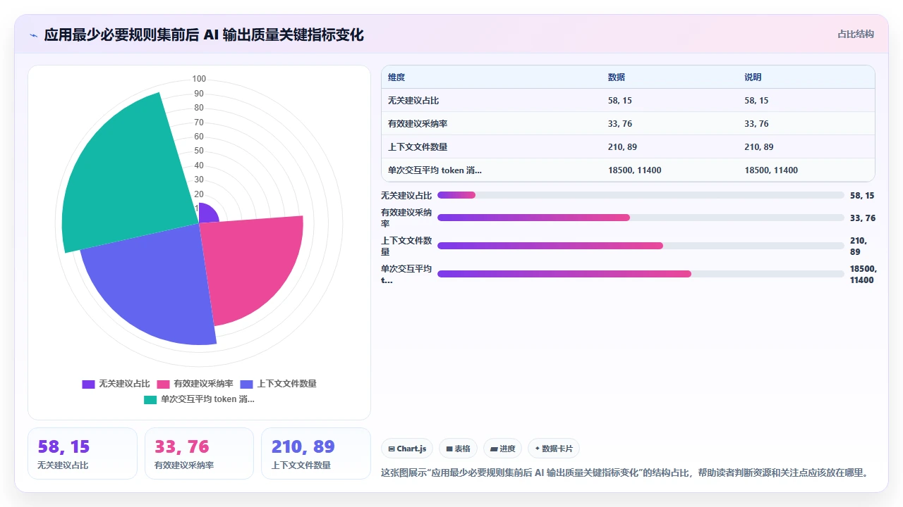Toggle the 上下文文件数量 legend item
Image resolution: width=903 pixels, height=507 pixels.
point(278,384)
